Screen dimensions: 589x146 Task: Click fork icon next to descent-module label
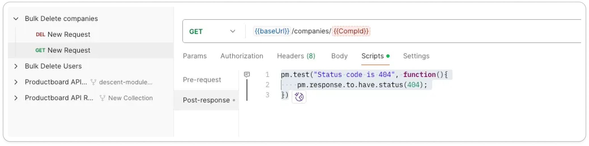pyautogui.click(x=93, y=82)
